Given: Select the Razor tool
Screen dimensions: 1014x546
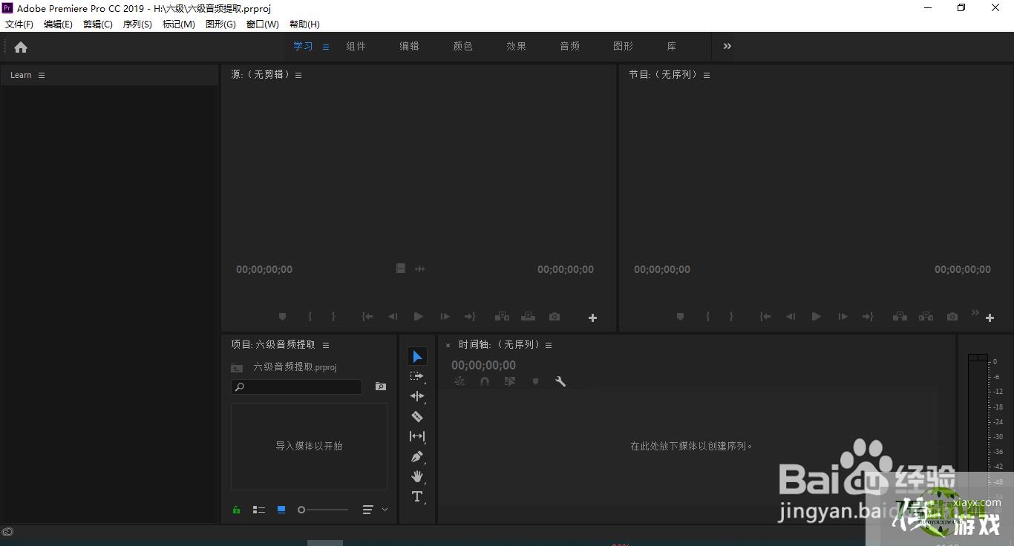Looking at the screenshot, I should click(417, 416).
